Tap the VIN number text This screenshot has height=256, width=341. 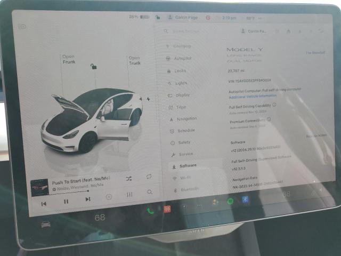tap(250, 81)
